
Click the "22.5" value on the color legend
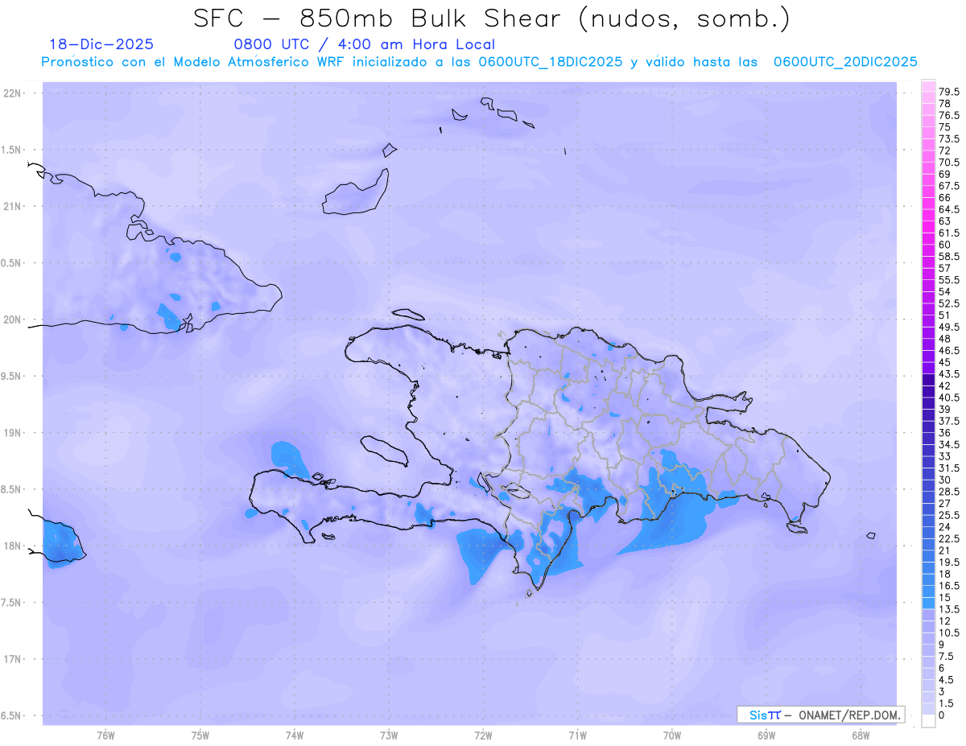948,538
